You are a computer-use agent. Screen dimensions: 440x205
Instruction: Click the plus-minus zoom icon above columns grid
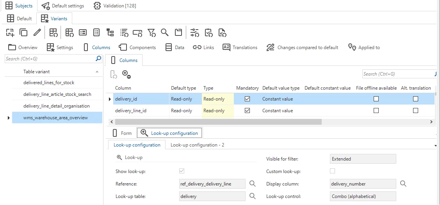coord(126,74)
